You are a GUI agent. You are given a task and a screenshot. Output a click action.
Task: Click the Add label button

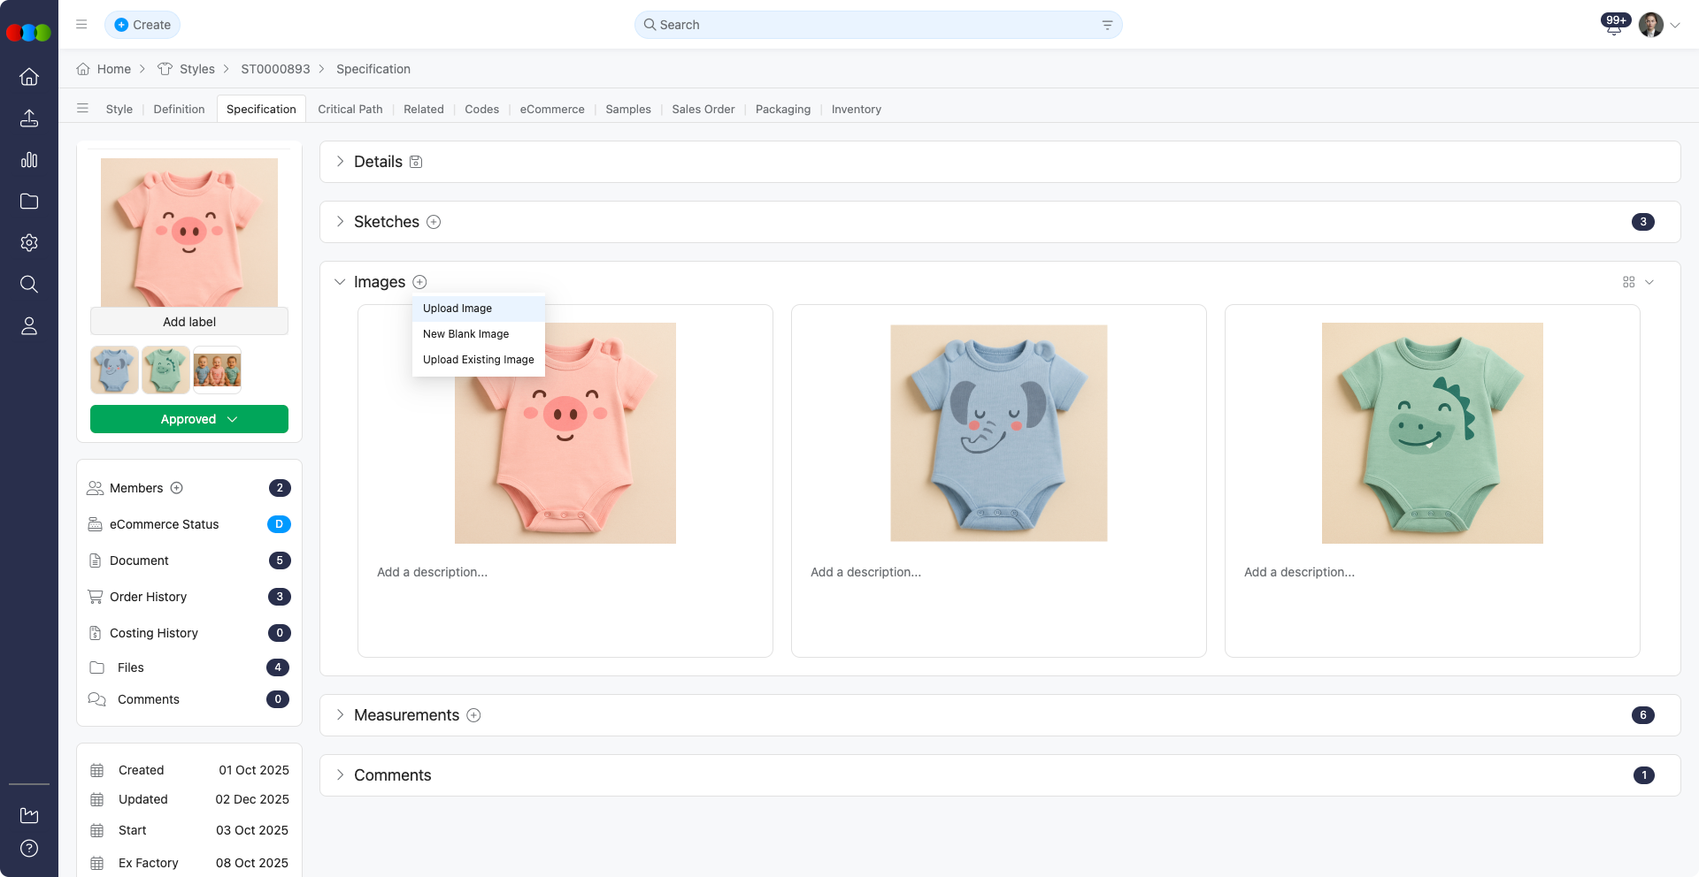click(x=189, y=322)
